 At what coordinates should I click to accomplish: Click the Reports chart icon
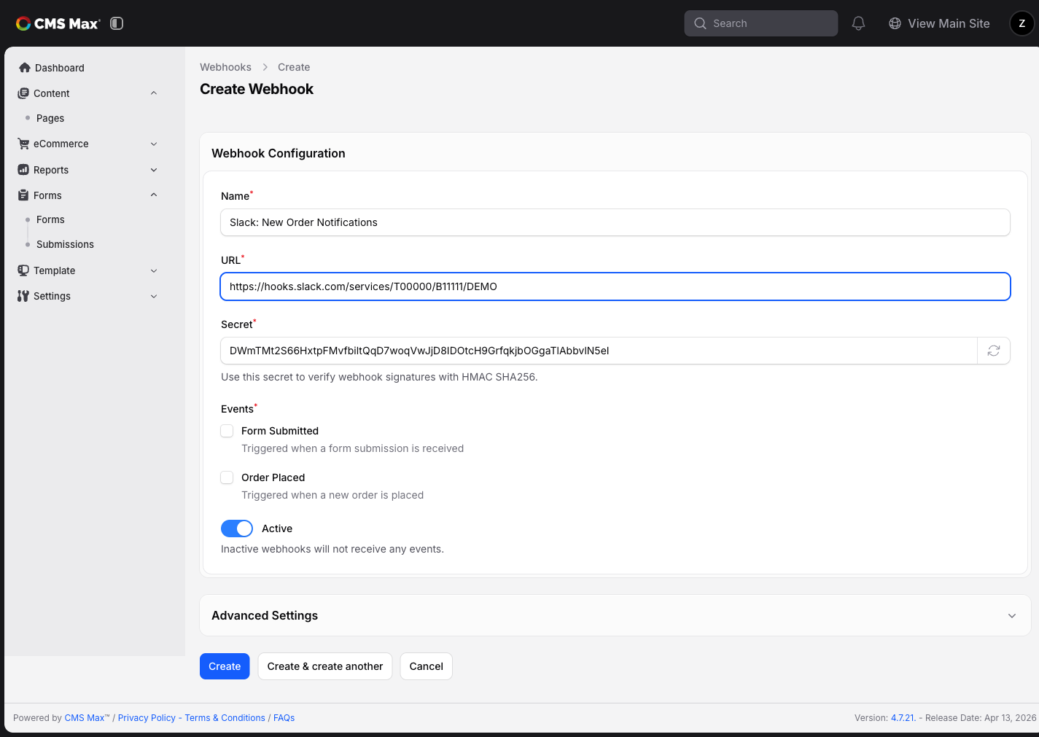pos(23,170)
